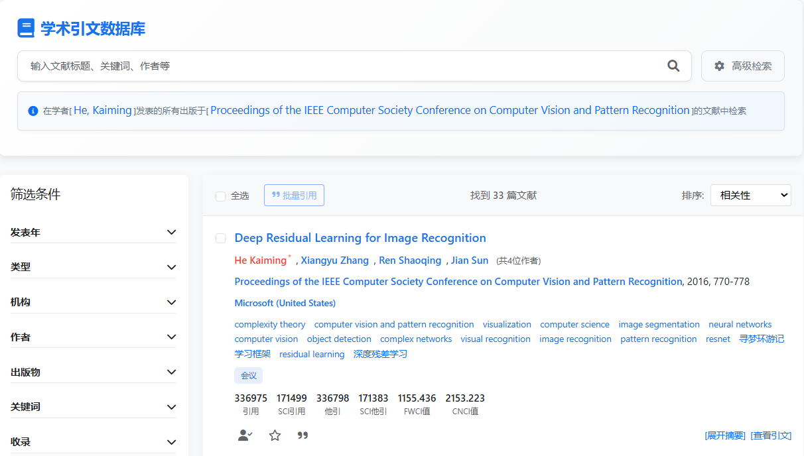The height and width of the screenshot is (456, 804).
Task: Click the author claim person icon
Action: 245,435
